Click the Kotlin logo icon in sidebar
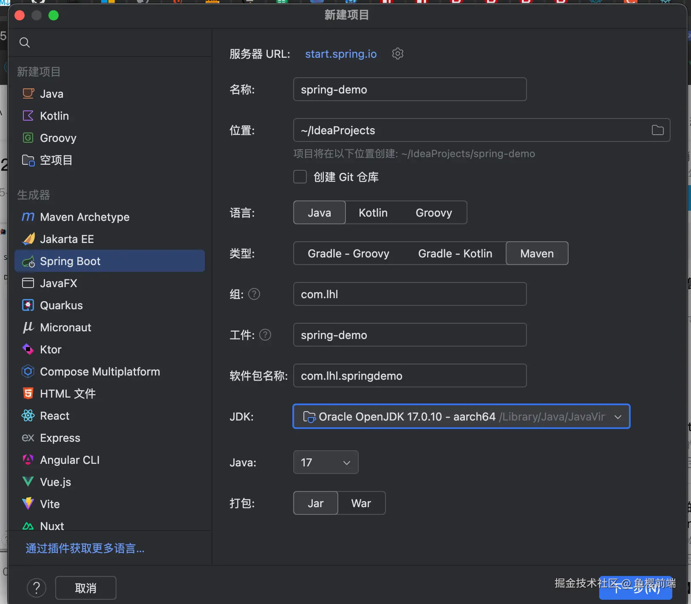 pos(28,116)
